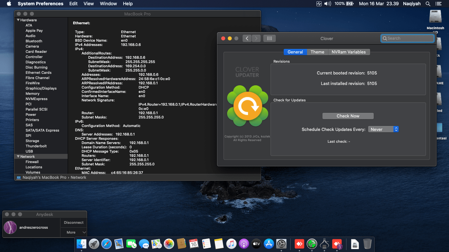Launch Launchpad from the dock

pyautogui.click(x=94, y=244)
